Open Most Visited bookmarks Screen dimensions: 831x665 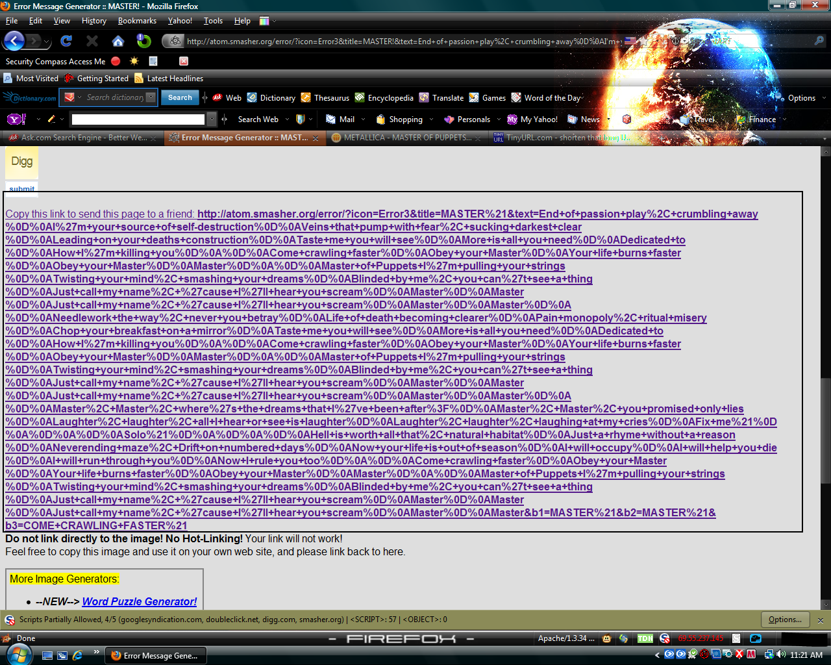[31, 79]
